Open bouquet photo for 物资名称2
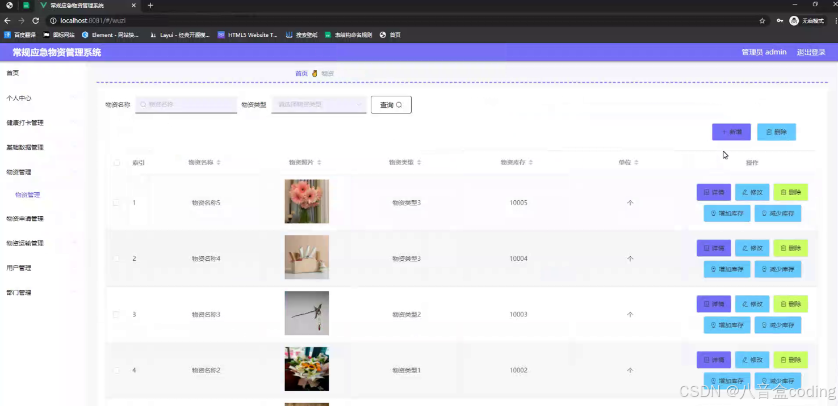 tap(307, 369)
